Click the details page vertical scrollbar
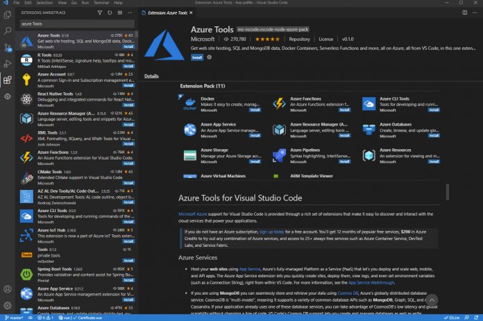 (x=448, y=192)
